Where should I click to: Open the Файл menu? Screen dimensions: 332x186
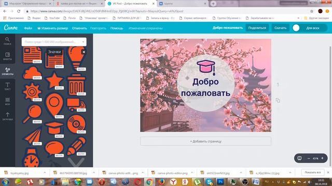(28, 28)
